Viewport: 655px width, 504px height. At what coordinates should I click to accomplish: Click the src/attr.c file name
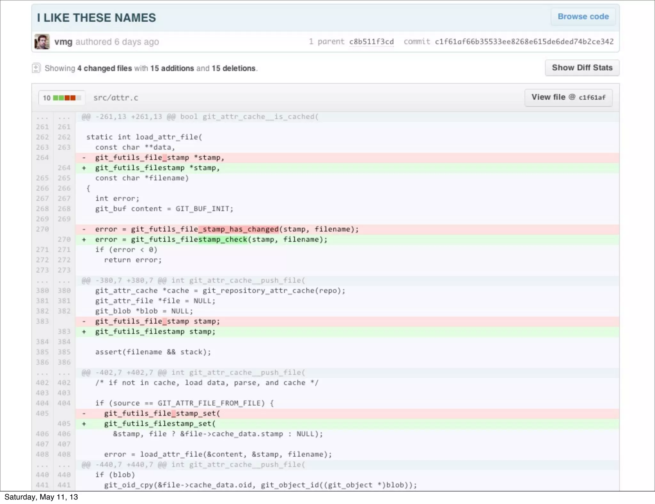[x=116, y=98]
